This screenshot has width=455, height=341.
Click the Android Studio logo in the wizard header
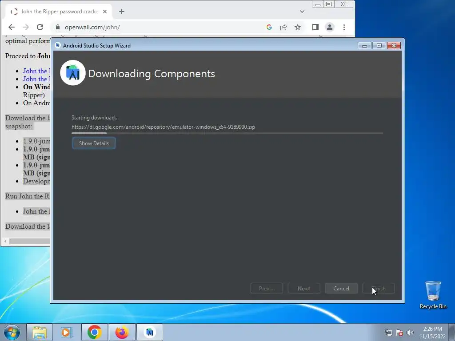click(x=73, y=73)
